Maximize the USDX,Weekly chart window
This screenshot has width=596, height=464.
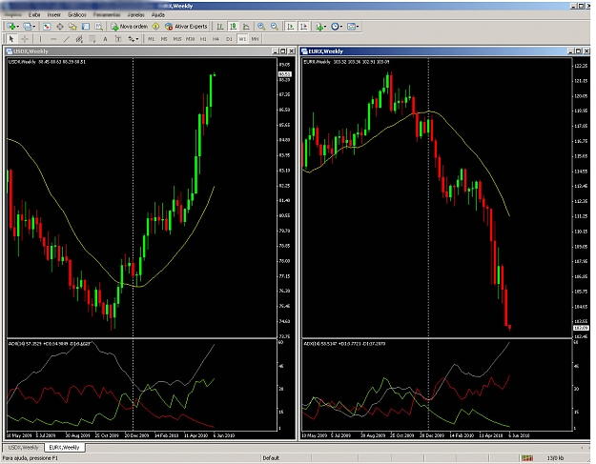[x=283, y=51]
